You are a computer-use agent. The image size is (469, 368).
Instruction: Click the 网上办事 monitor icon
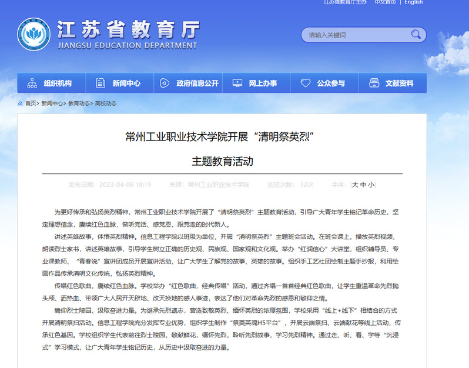pos(237,83)
